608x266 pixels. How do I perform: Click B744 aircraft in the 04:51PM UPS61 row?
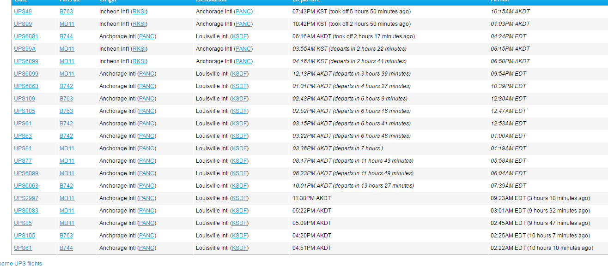[x=66, y=248]
